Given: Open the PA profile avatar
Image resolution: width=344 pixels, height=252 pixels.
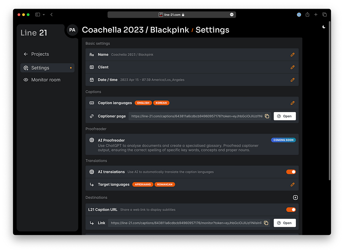Looking at the screenshot, I should pos(72,30).
